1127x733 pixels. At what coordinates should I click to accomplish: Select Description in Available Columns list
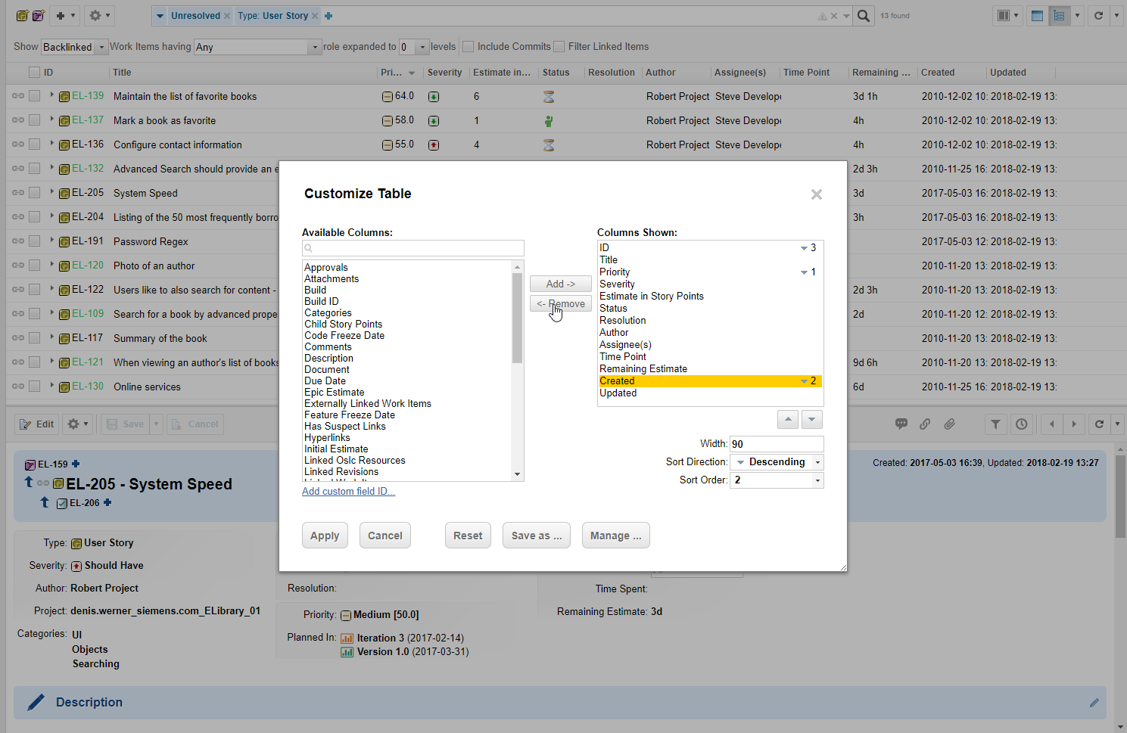pos(328,359)
